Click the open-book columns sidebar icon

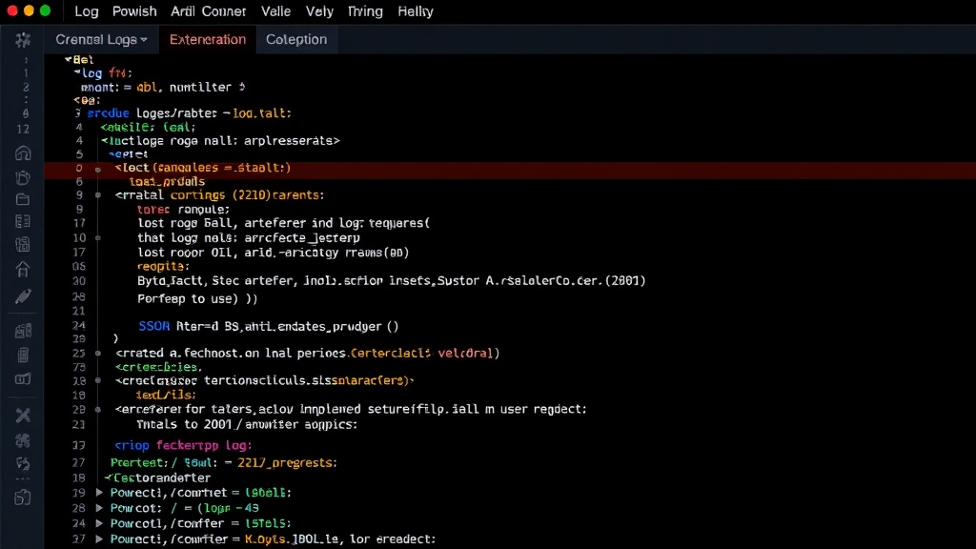tap(23, 221)
